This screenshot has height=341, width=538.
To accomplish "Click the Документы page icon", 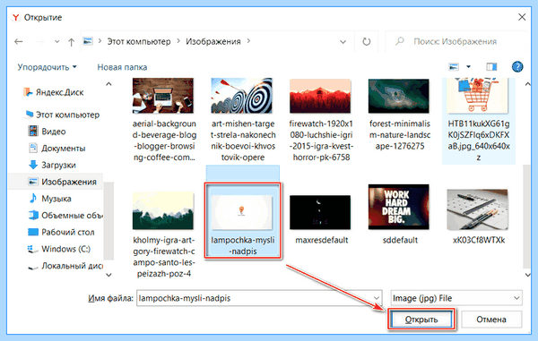I will [33, 148].
